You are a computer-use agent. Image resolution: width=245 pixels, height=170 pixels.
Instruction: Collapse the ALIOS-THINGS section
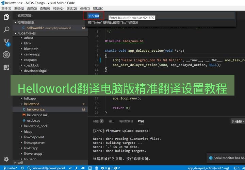(50, 33)
